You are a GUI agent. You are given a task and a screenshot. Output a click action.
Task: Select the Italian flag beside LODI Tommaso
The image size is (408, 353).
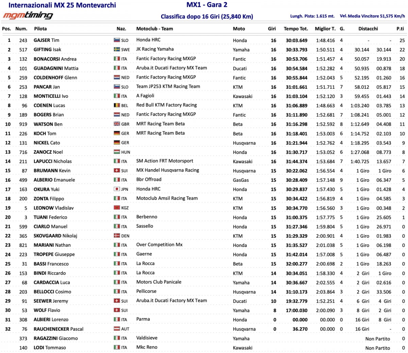[x=117, y=348]
